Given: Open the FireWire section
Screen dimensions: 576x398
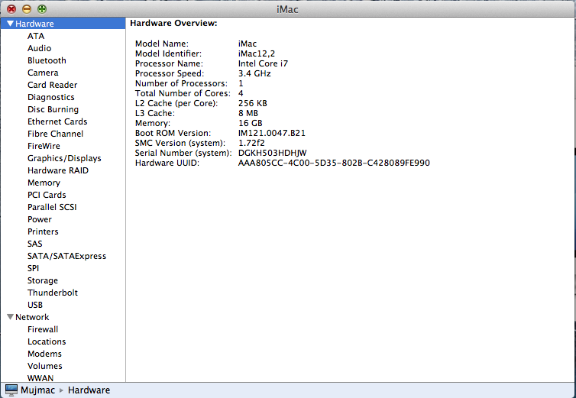Looking at the screenshot, I should 44,146.
